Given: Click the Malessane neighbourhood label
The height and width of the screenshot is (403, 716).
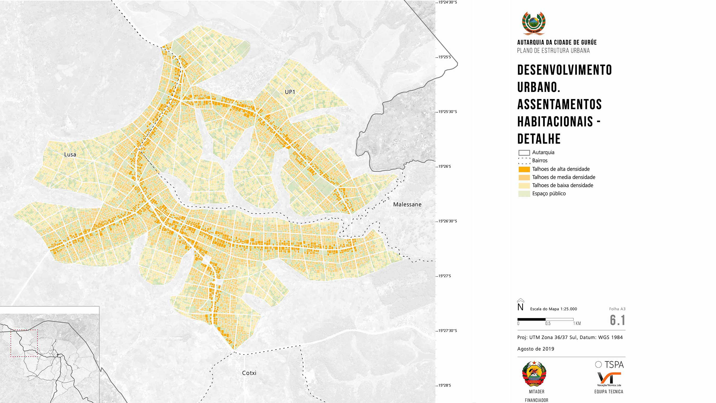Looking at the screenshot, I should tap(407, 204).
